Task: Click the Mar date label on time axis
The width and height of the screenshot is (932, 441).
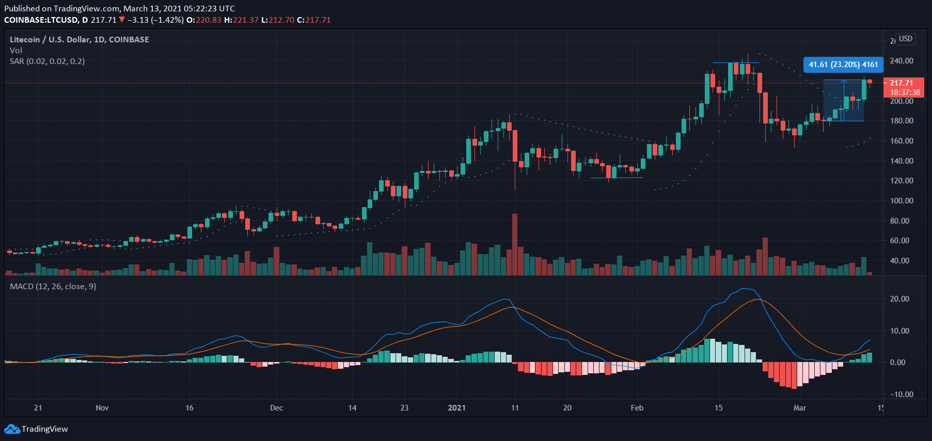Action: 800,408
